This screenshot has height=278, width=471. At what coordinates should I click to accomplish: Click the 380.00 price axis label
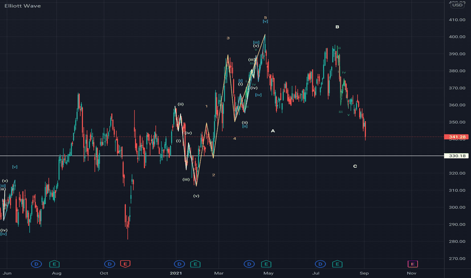point(457,71)
